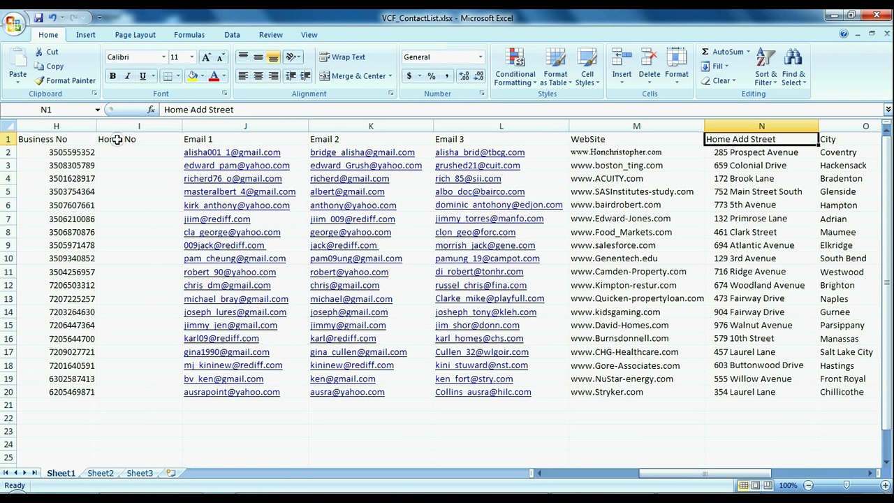894x503 pixels.
Task: Open Format as Table gallery
Action: [x=555, y=68]
